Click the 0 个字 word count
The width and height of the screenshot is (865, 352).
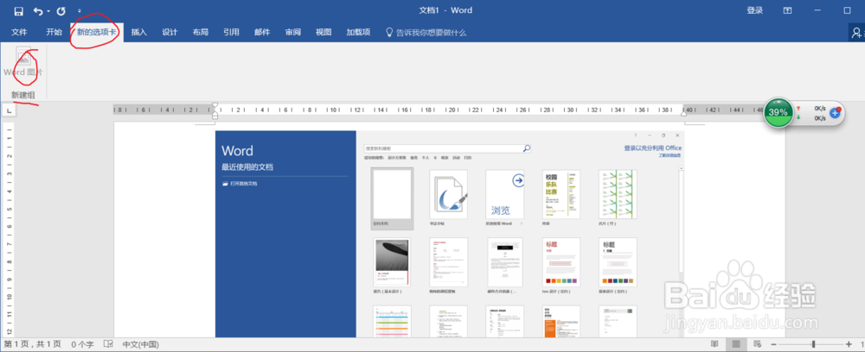coord(82,344)
